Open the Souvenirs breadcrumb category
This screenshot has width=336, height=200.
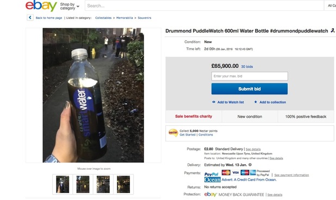(145, 18)
